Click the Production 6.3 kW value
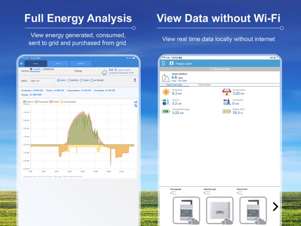The width and height of the screenshot is (301, 226). click(x=177, y=93)
